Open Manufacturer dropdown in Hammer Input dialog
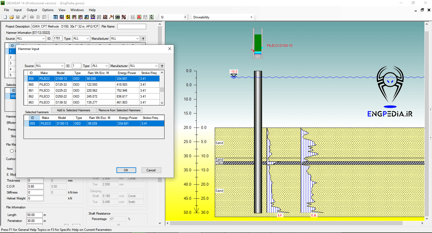This screenshot has height=233, width=432. 144,66
